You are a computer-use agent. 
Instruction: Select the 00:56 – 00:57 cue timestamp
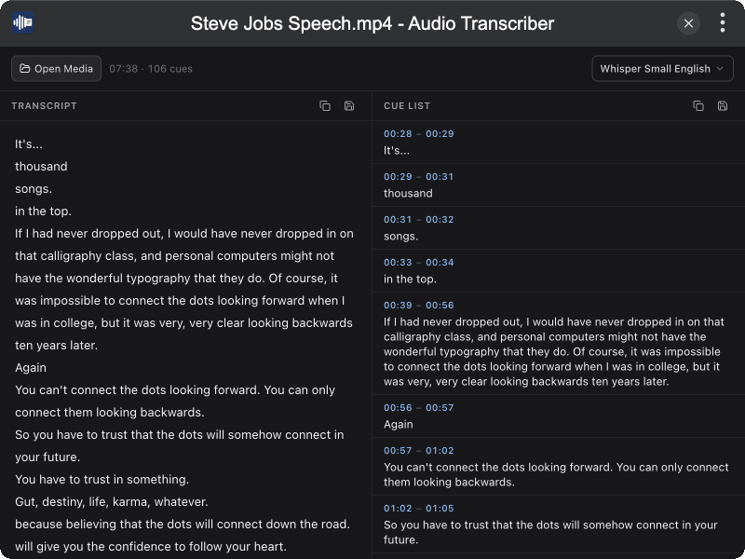tap(418, 407)
